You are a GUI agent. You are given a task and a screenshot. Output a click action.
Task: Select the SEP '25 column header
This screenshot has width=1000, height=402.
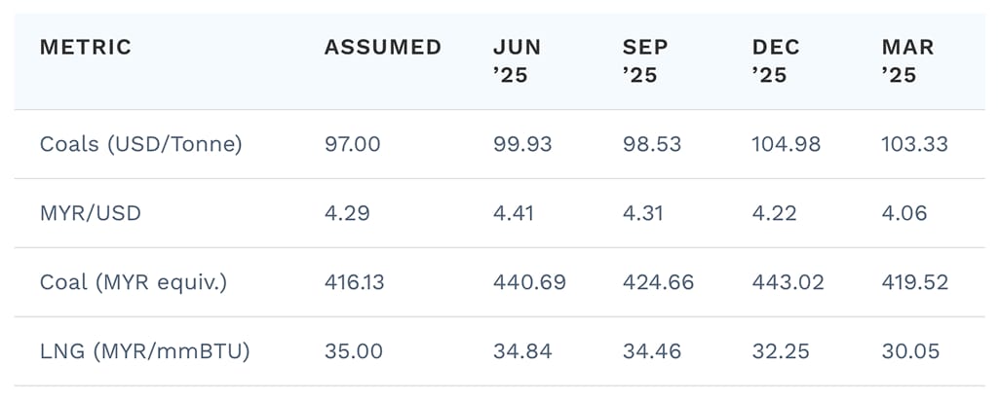tap(645, 61)
